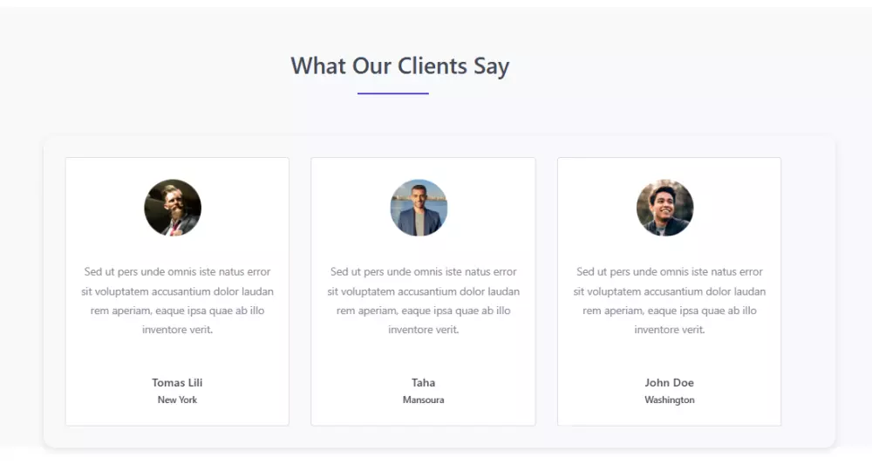Click Tomas Lili's profile photo
This screenshot has height=465, width=872.
coord(173,208)
